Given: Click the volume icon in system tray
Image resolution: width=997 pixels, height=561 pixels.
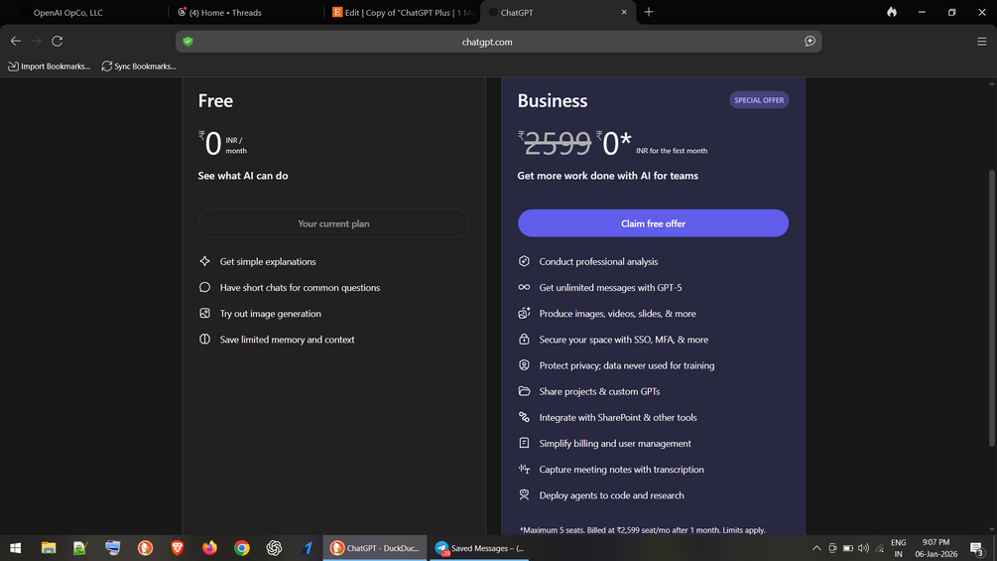Looking at the screenshot, I should point(863,548).
